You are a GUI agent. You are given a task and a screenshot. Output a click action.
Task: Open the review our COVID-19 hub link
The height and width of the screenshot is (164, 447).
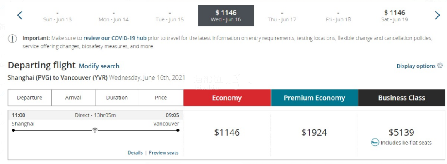(x=115, y=38)
